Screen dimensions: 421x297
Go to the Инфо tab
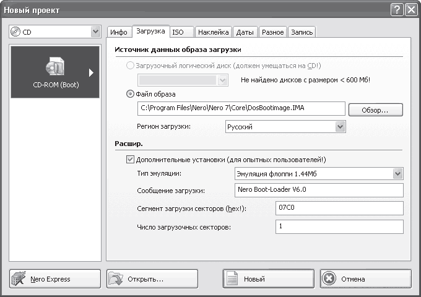pos(118,32)
